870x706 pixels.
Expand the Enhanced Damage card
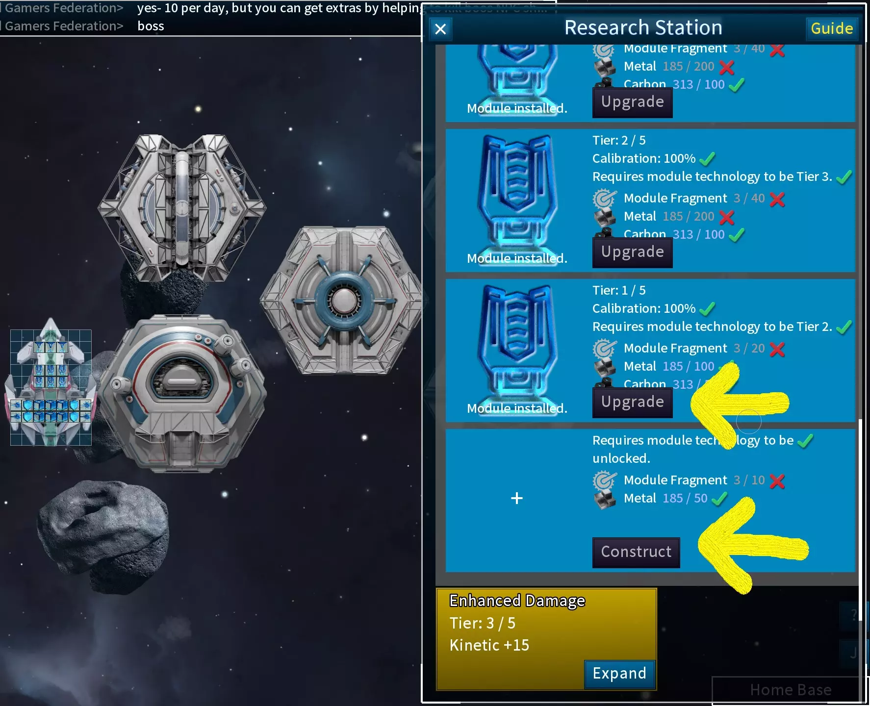tap(619, 674)
